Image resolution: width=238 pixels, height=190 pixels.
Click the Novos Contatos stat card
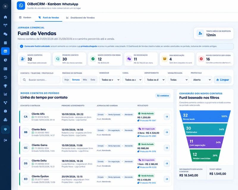(x=34, y=59)
